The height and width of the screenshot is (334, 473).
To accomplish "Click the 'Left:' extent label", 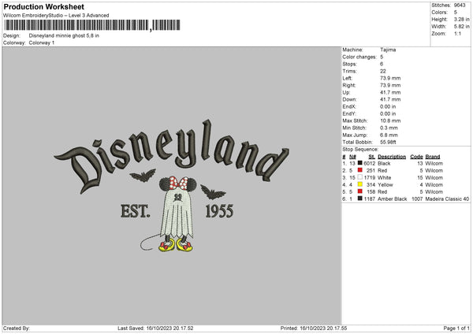I will 346,78.
